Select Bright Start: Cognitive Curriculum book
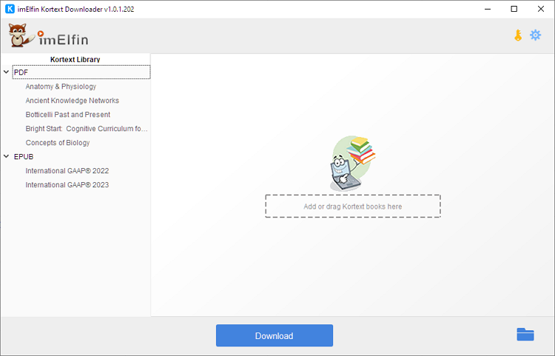The height and width of the screenshot is (356, 555). tap(87, 129)
